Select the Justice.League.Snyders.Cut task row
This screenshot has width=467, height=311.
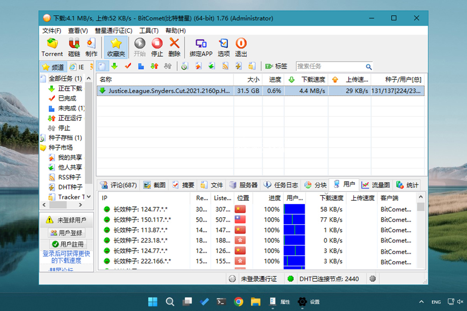click(260, 91)
